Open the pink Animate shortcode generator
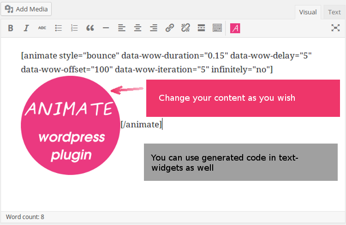The height and width of the screenshot is (225, 346). (x=235, y=28)
